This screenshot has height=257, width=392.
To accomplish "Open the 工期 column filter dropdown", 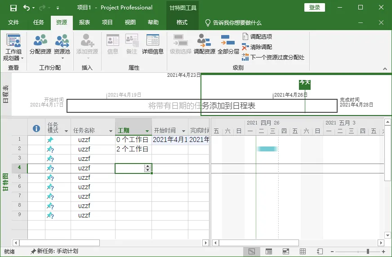I will click(x=147, y=131).
